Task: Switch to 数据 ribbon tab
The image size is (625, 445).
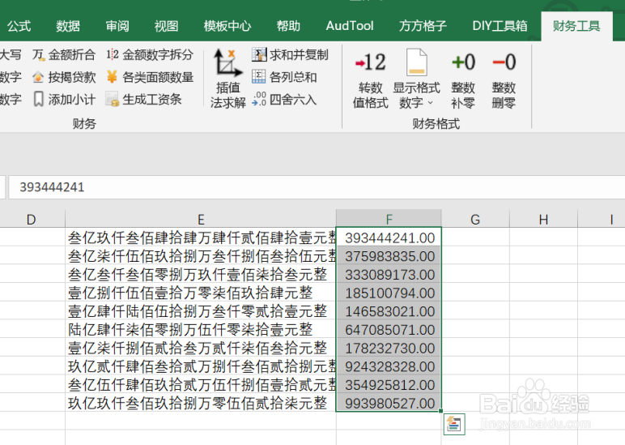Action: tap(68, 26)
